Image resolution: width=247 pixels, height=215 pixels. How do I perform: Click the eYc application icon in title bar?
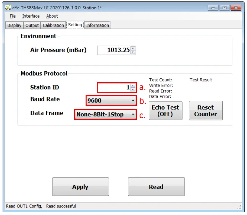[x=8, y=8]
